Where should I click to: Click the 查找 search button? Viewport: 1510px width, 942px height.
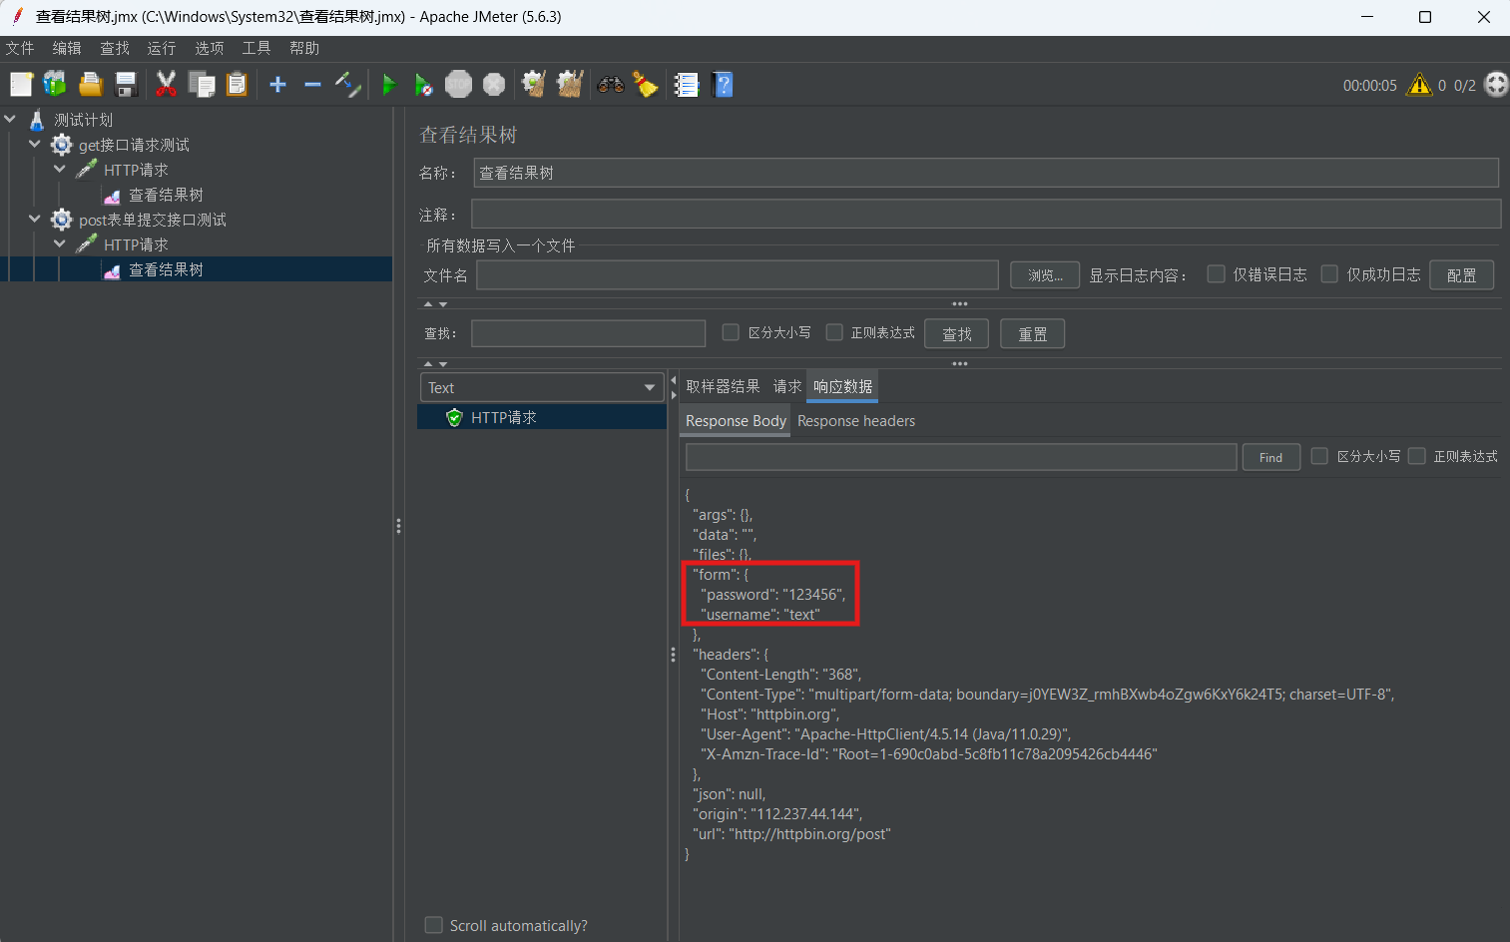pyautogui.click(x=956, y=333)
